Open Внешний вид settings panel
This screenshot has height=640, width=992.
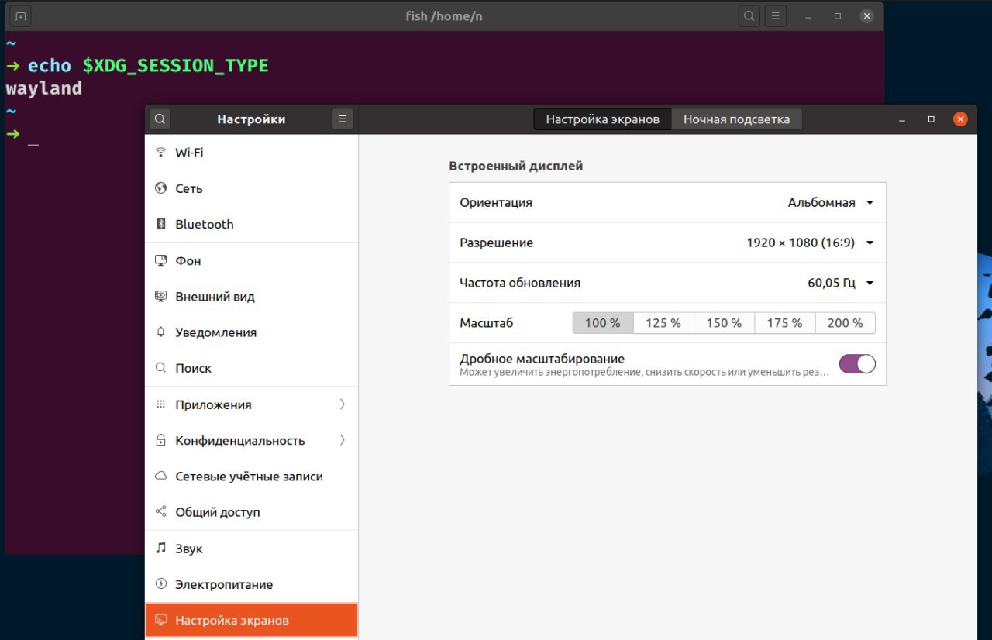(252, 296)
